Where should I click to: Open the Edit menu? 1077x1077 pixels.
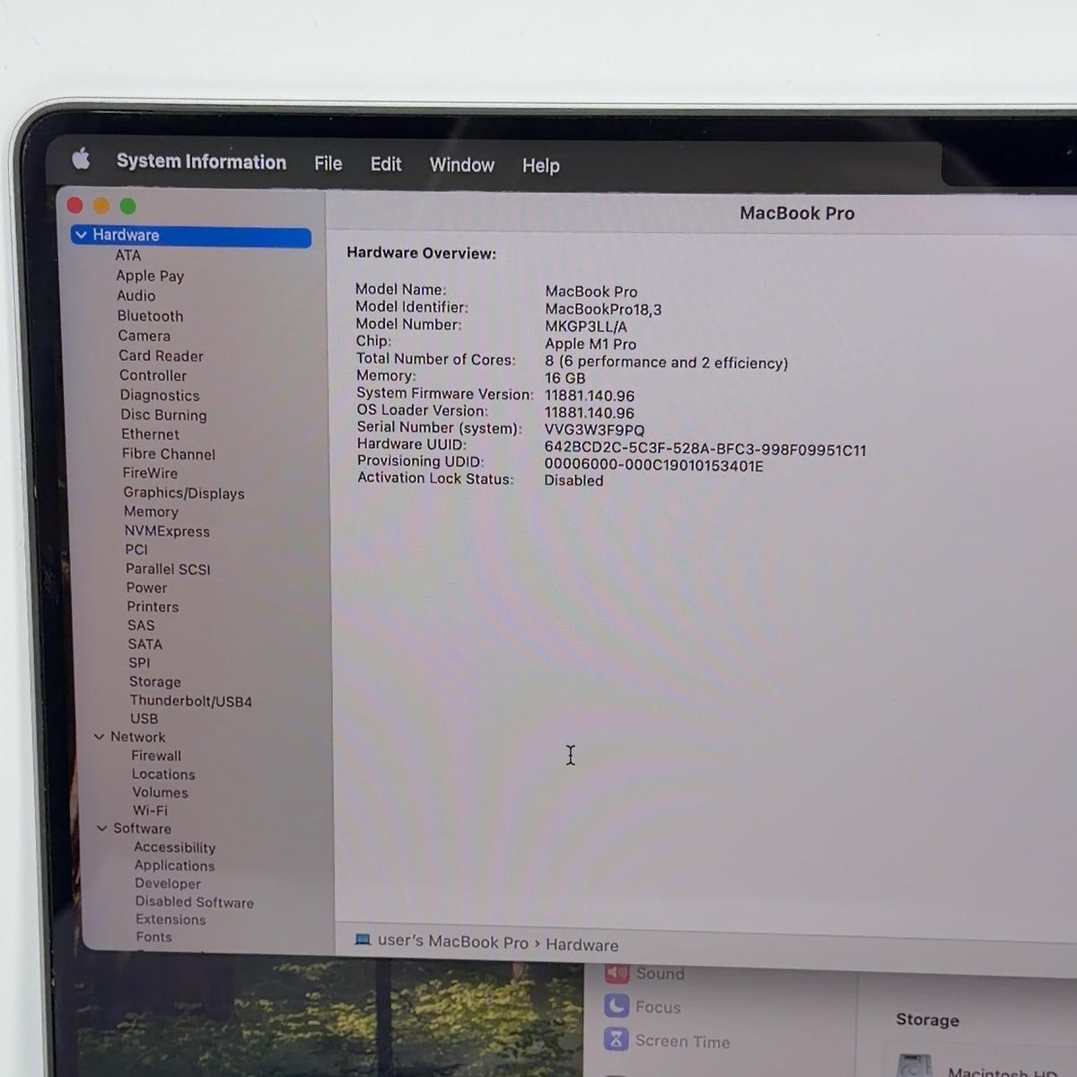coord(386,164)
